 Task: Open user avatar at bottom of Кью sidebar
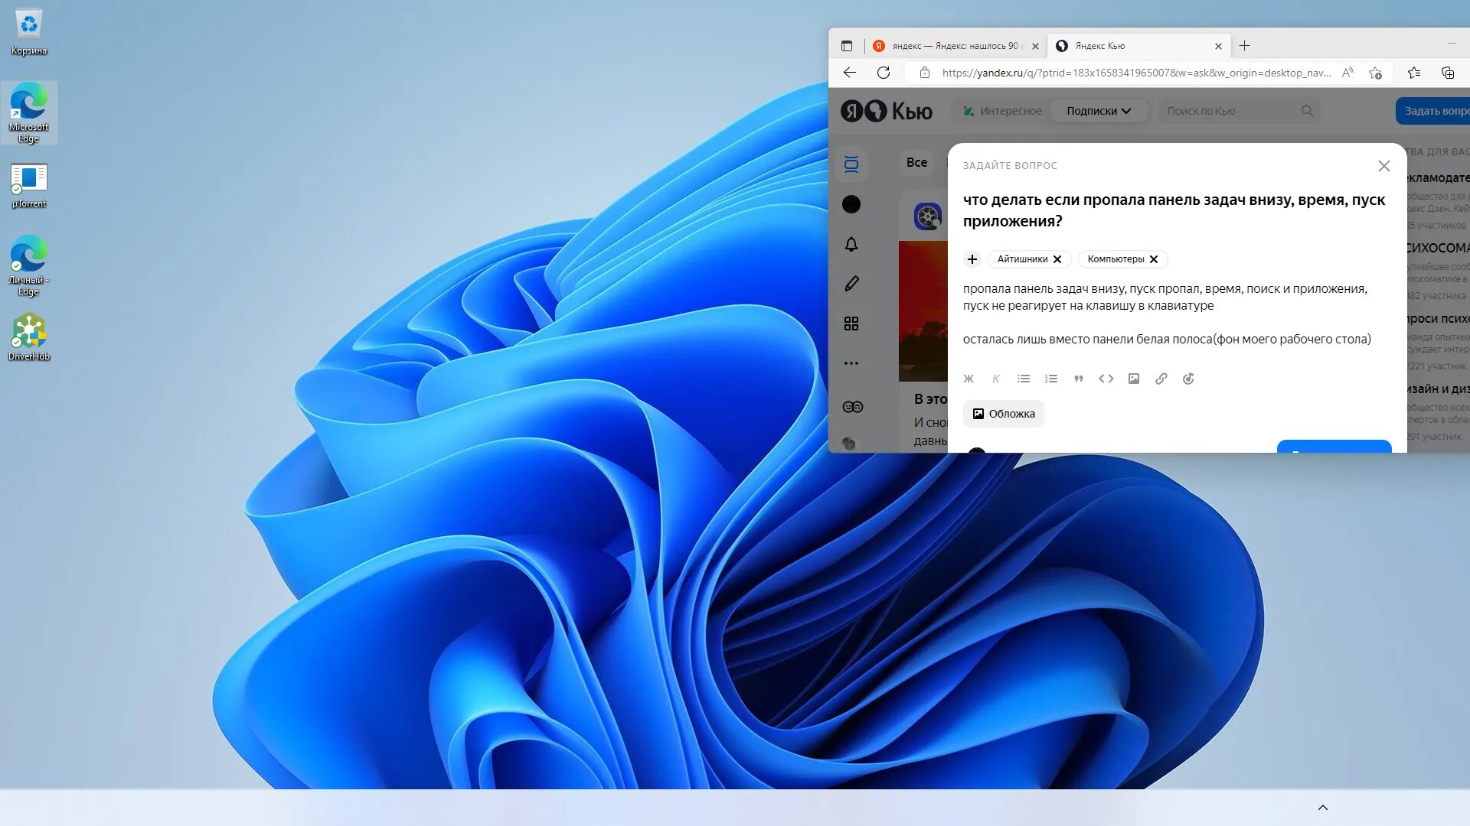click(x=849, y=444)
